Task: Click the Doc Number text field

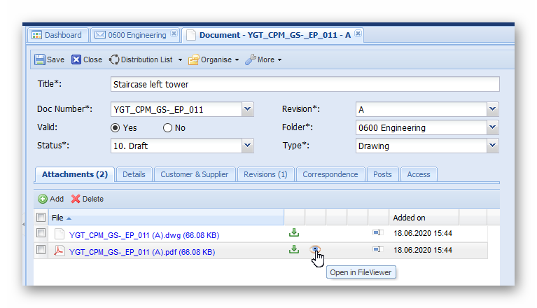Action: (176, 109)
